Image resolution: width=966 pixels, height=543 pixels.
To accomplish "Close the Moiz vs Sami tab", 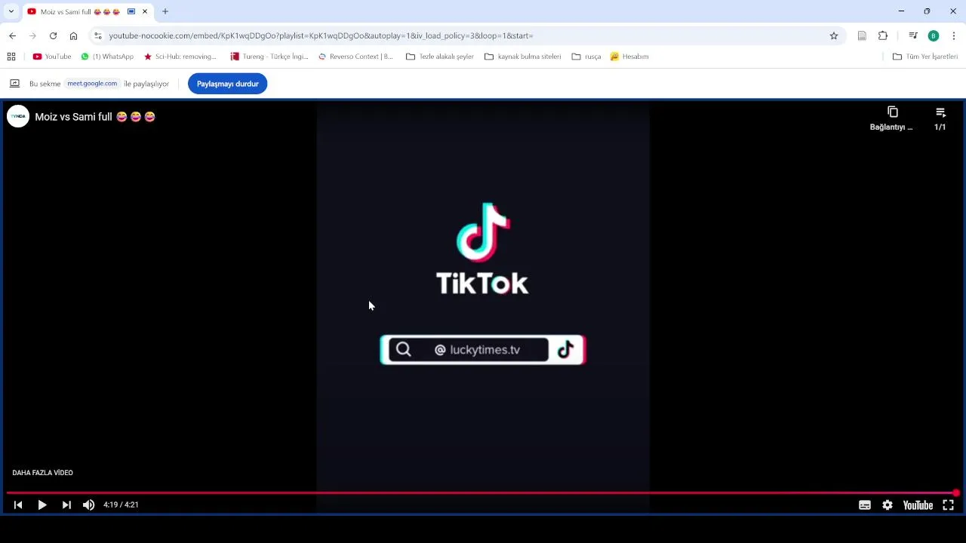I will (145, 11).
